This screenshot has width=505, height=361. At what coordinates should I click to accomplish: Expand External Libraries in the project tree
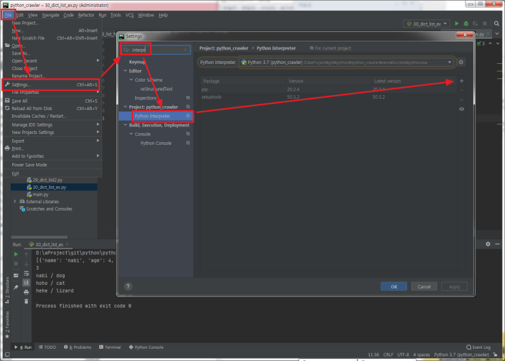[15, 202]
